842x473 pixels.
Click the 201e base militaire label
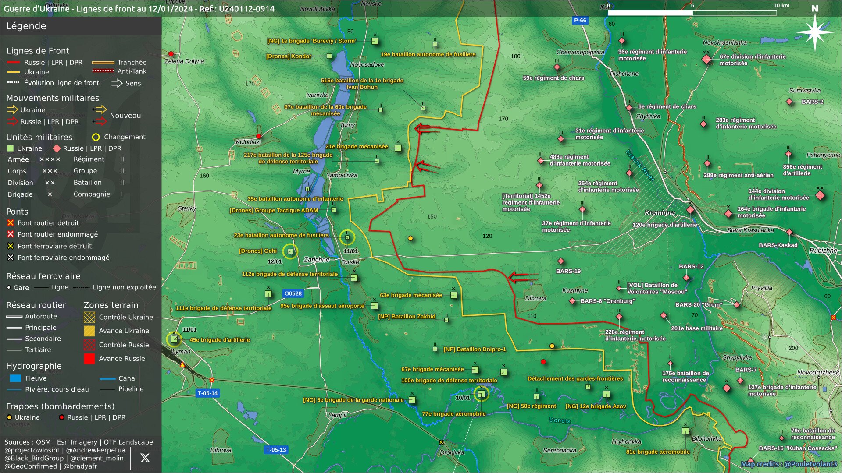click(696, 328)
